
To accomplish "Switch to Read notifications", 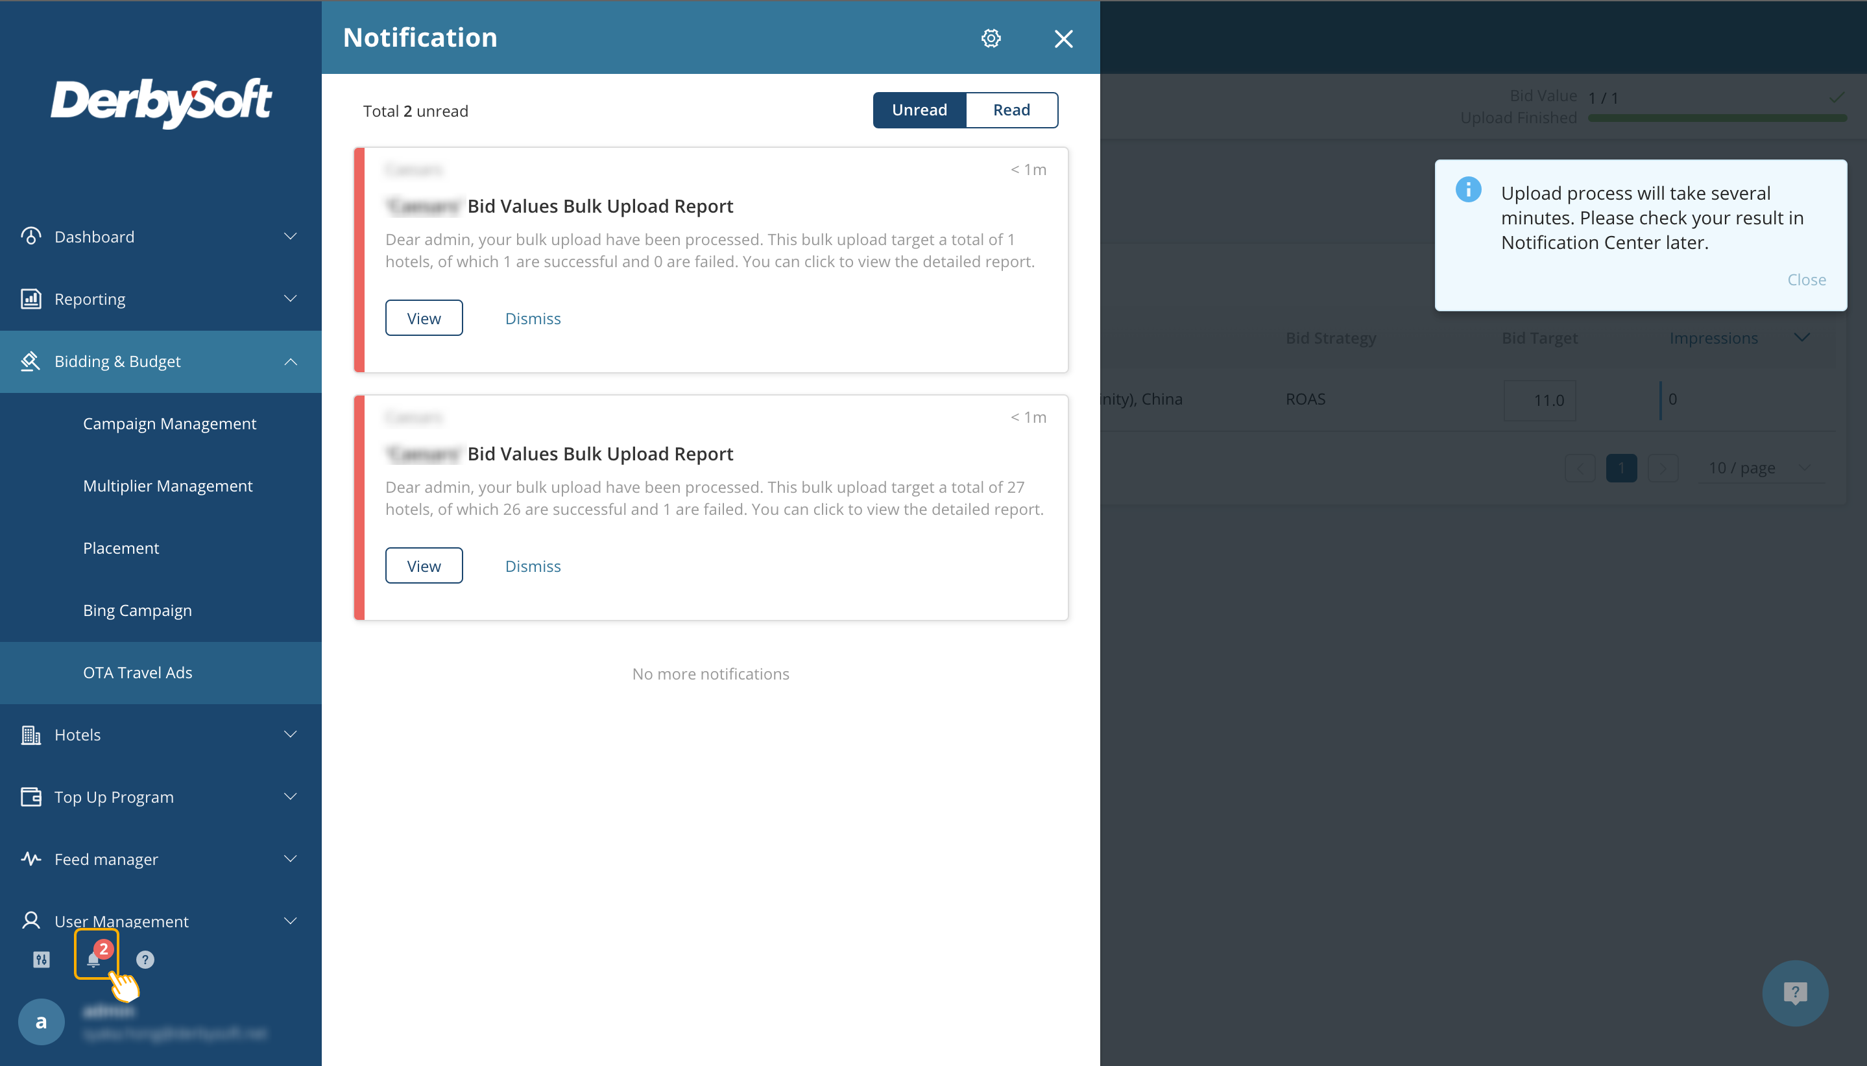I will [x=1011, y=110].
